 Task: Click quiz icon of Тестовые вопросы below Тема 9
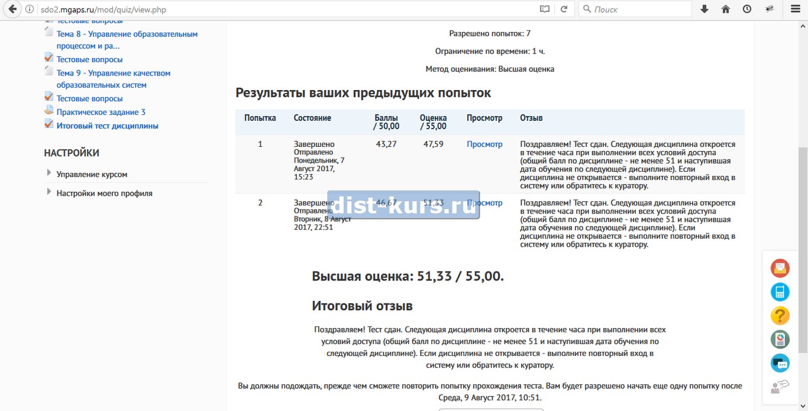tap(49, 96)
